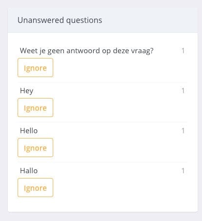Open the 'Hallo' question entry
202x221 pixels.
pos(29,171)
